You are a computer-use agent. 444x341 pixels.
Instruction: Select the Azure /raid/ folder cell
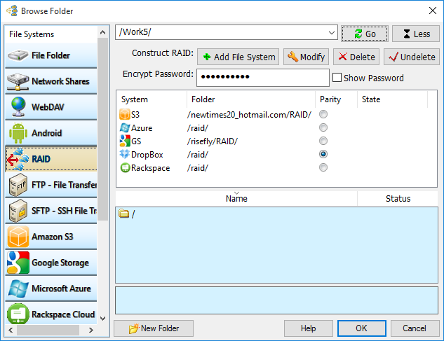pyautogui.click(x=198, y=128)
